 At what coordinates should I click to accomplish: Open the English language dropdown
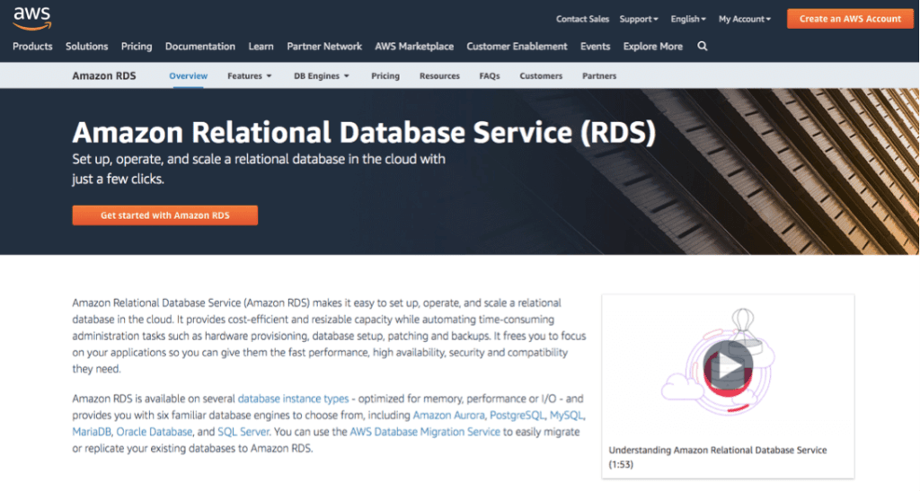coord(688,19)
